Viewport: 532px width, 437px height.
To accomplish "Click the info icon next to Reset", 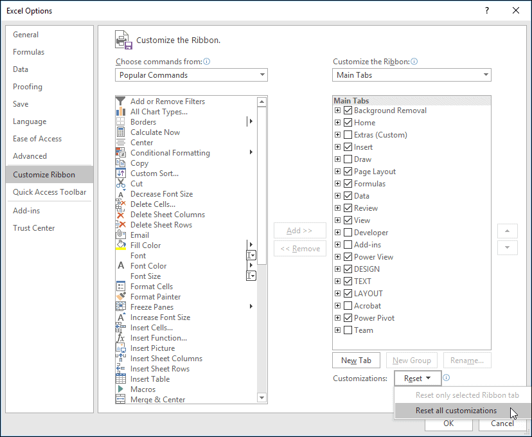I will [447, 378].
